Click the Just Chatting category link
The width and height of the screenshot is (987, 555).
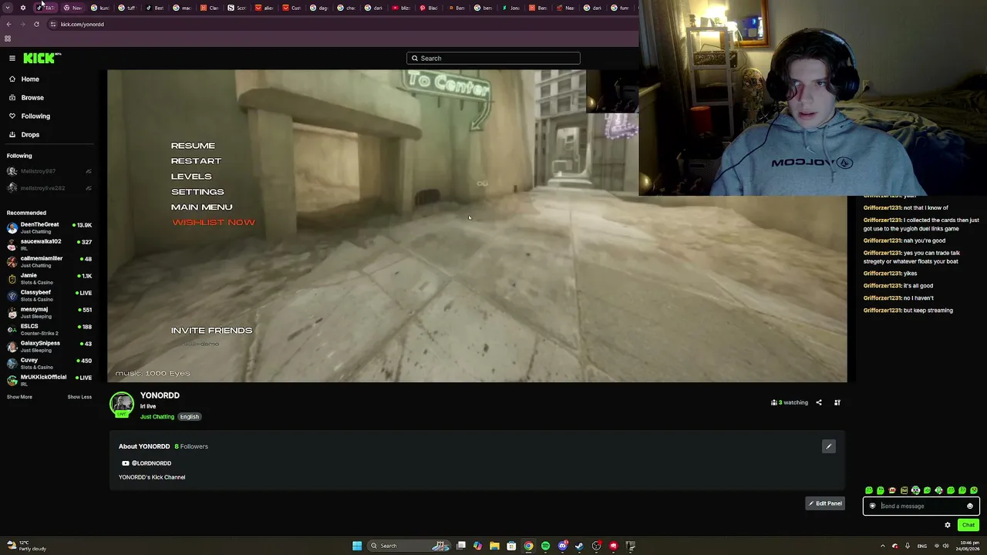tap(157, 417)
